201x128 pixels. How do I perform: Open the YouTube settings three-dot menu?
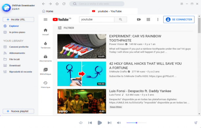point(158,19)
